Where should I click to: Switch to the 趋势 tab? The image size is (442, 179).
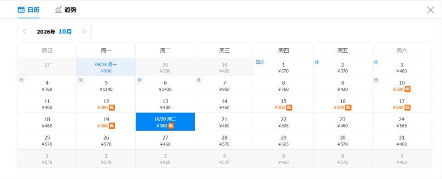(66, 10)
